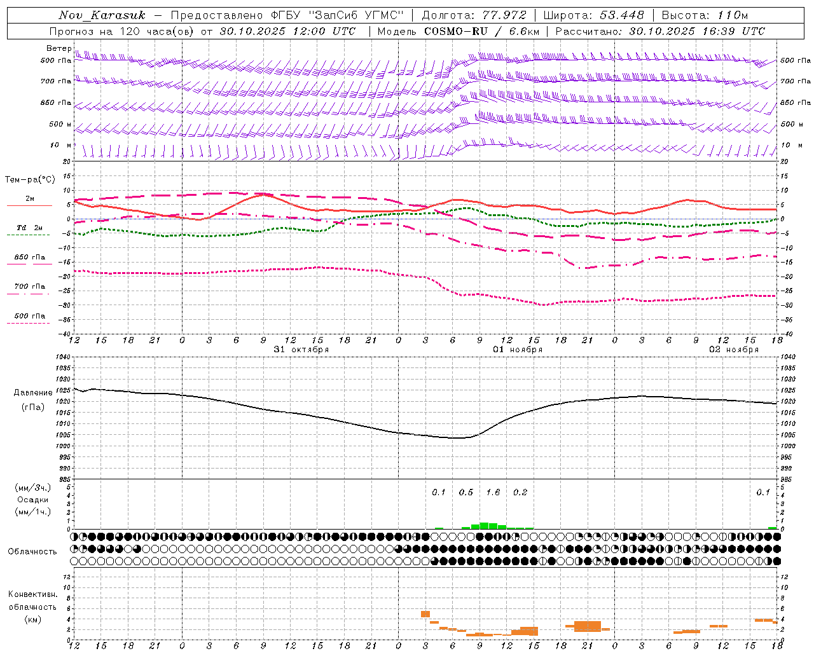This screenshot has width=814, height=651.
Task: Click the Конвективн. label
Action: tap(32, 594)
